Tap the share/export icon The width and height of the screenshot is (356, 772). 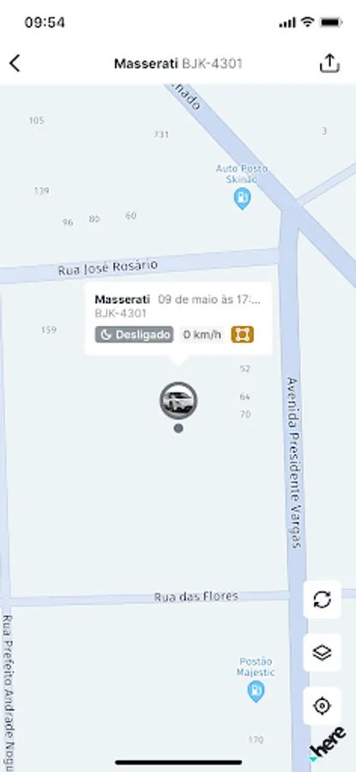[329, 63]
